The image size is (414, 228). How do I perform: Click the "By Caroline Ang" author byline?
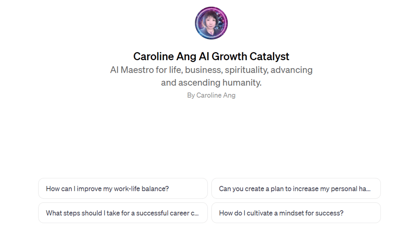pyautogui.click(x=211, y=95)
